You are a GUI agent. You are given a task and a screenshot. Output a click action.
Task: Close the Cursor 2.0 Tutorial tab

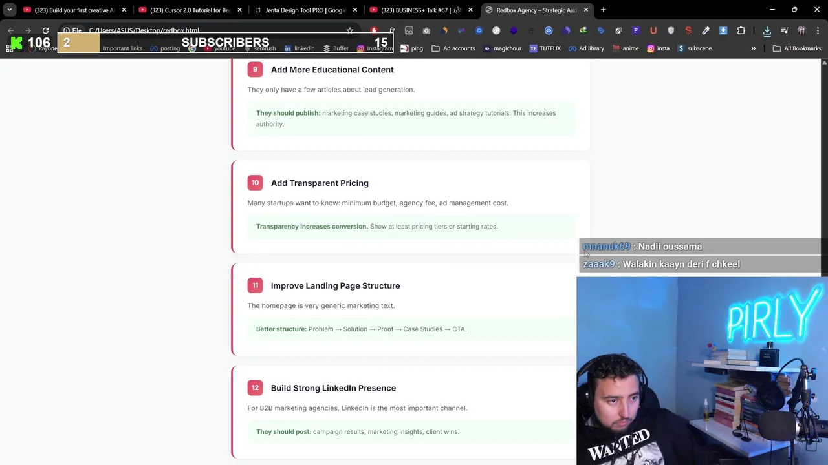click(x=239, y=10)
